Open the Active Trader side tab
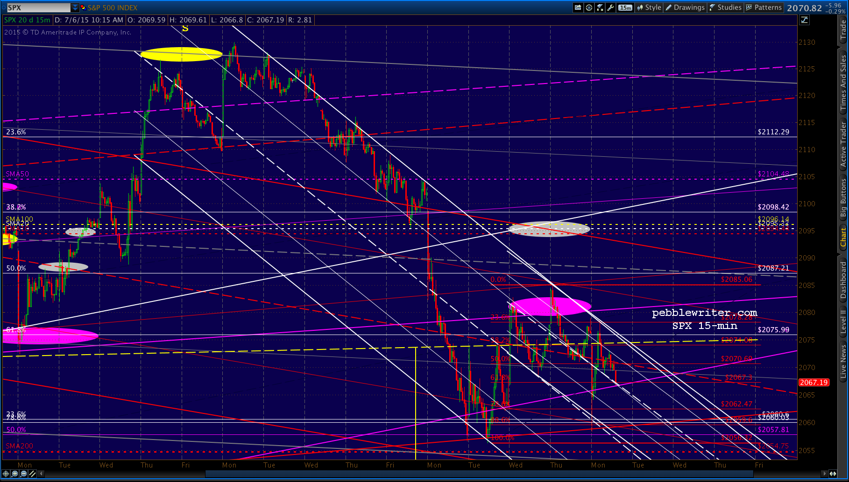Image resolution: width=849 pixels, height=482 pixels. (843, 144)
